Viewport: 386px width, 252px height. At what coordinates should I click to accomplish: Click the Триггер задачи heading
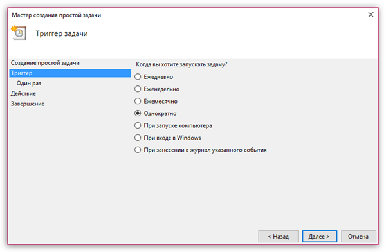[x=62, y=33]
